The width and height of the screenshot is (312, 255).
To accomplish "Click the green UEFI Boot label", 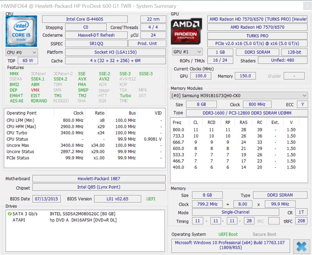I will tap(228, 234).
